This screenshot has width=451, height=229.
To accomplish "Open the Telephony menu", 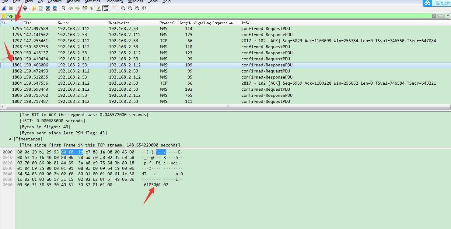I will tap(114, 2).
